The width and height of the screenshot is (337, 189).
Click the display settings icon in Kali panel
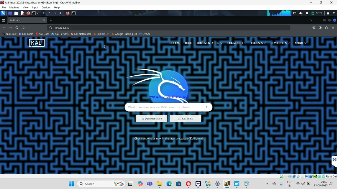pyautogui.click(x=295, y=13)
